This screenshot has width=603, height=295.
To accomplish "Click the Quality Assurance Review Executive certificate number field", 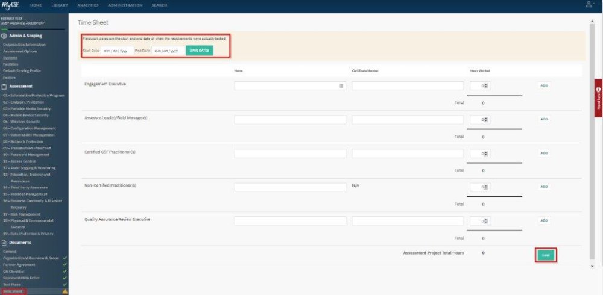I will coord(408,221).
